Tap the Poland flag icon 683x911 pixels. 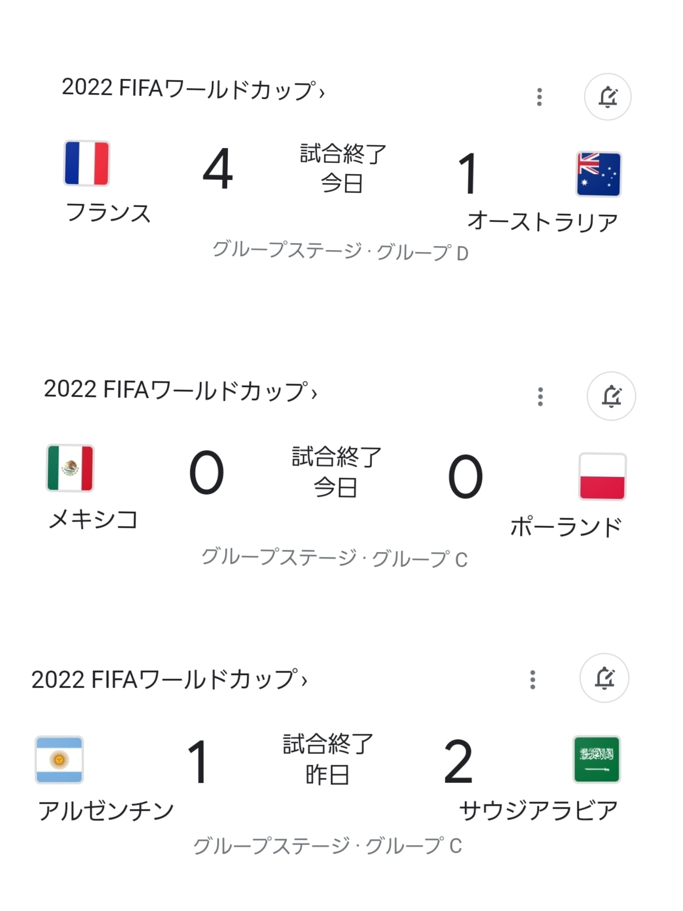(x=603, y=476)
